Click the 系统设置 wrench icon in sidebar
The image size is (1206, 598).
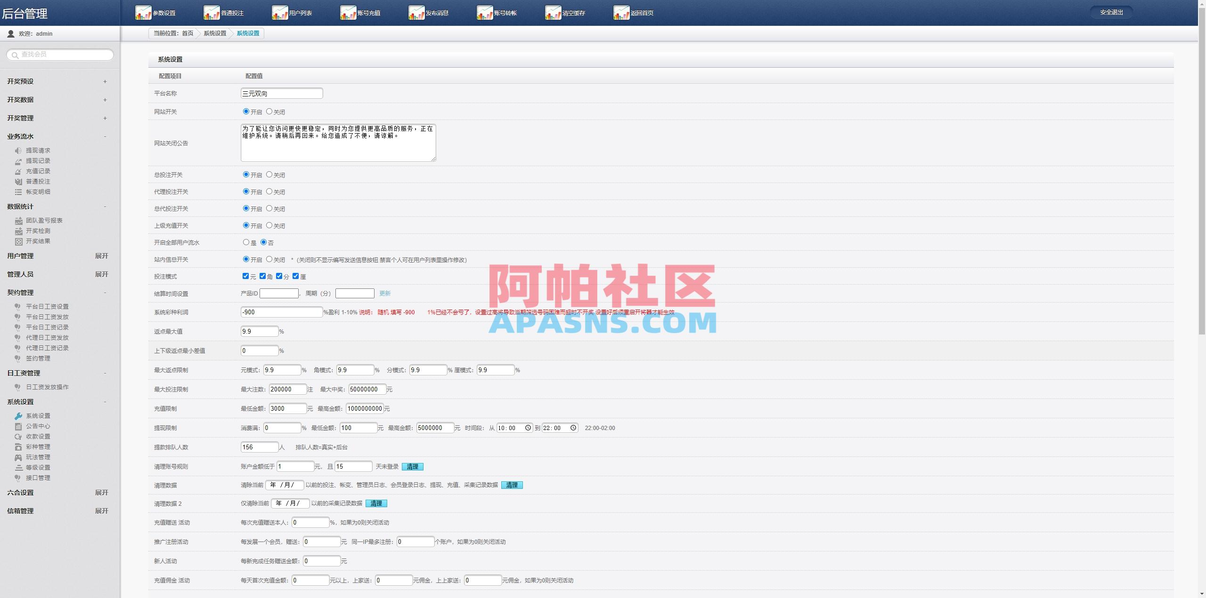(18, 416)
